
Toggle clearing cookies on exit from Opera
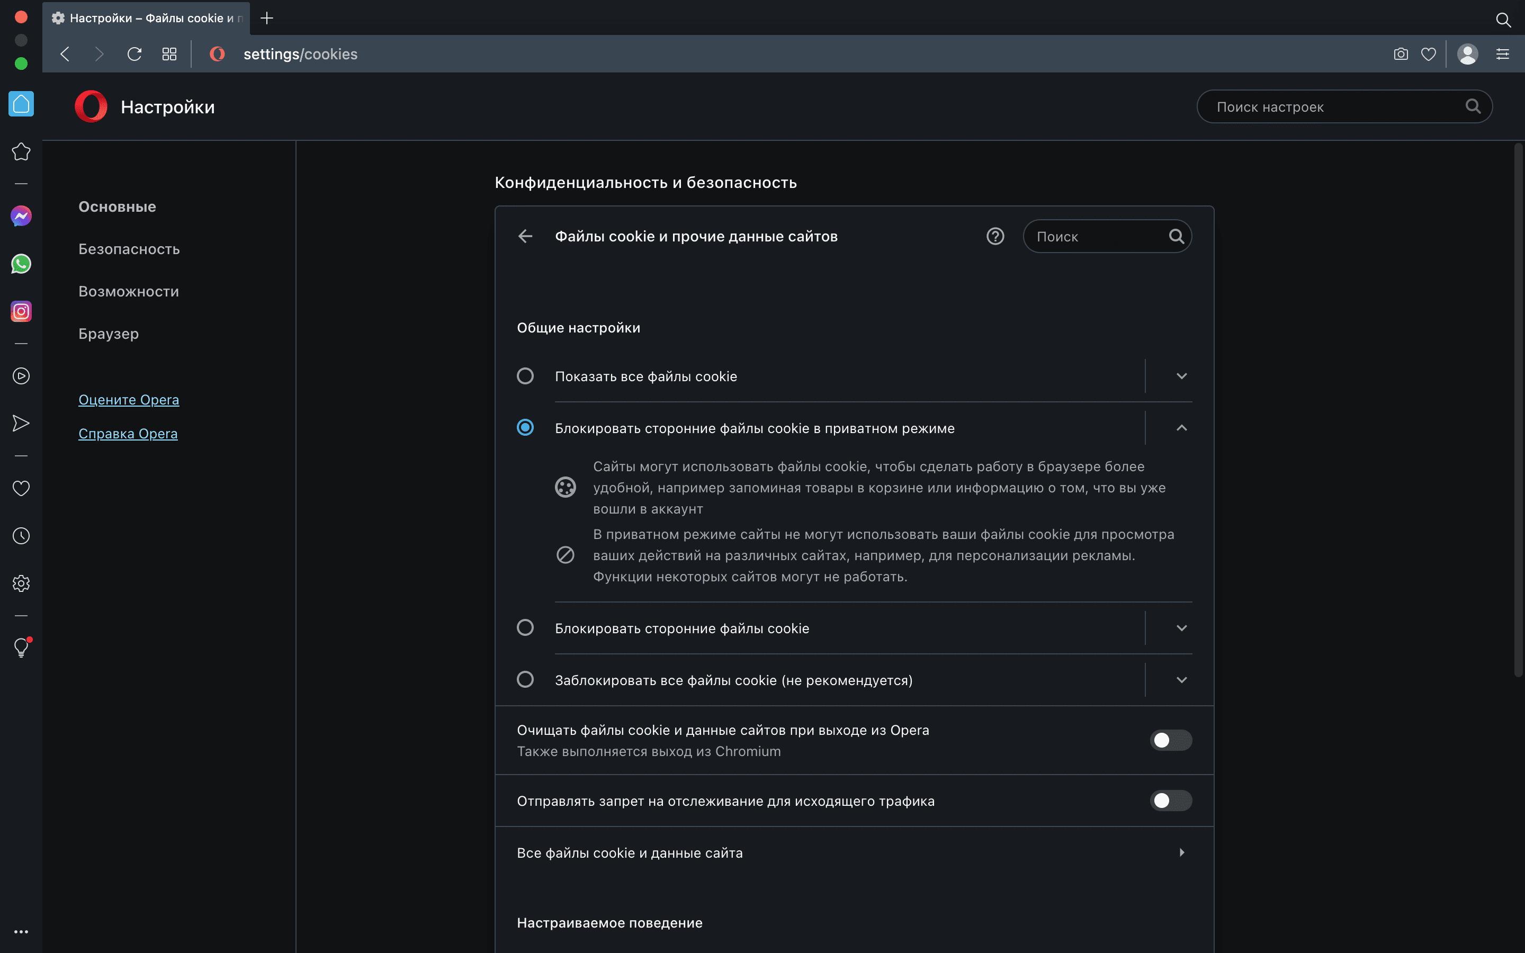(1170, 740)
